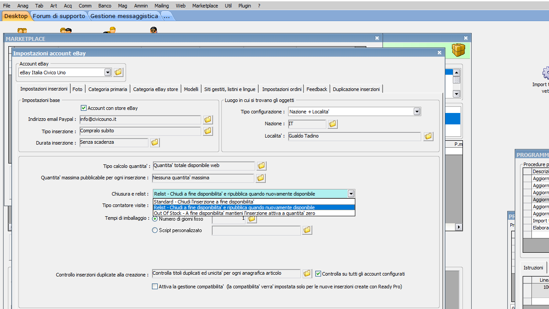Enable Attiva la gestione compatibilita' checkbox

(155, 287)
